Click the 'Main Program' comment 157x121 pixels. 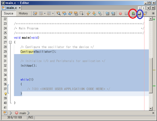(29, 28)
